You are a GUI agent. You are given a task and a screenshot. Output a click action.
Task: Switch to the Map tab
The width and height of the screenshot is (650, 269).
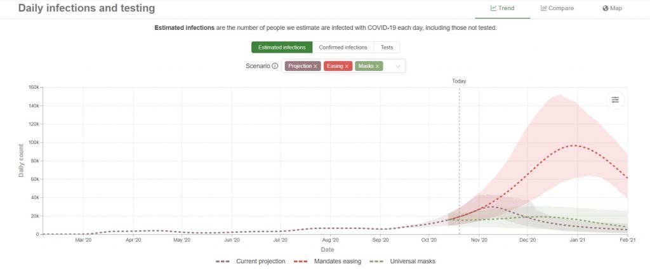point(613,8)
